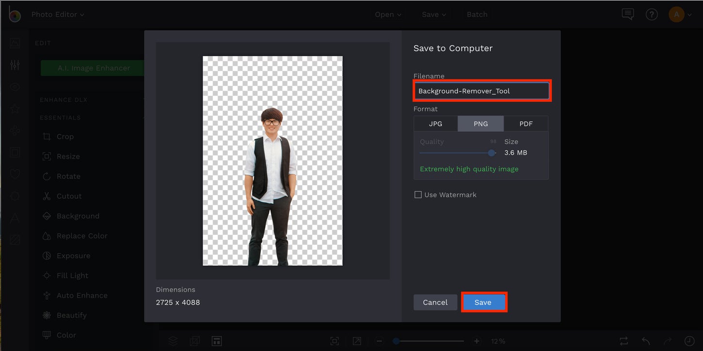703x351 pixels.
Task: Open the Photo Editor dropdown
Action: [57, 14]
